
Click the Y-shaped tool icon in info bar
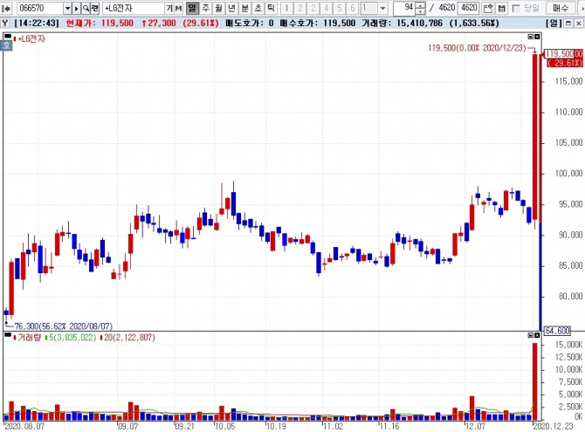click(5, 24)
